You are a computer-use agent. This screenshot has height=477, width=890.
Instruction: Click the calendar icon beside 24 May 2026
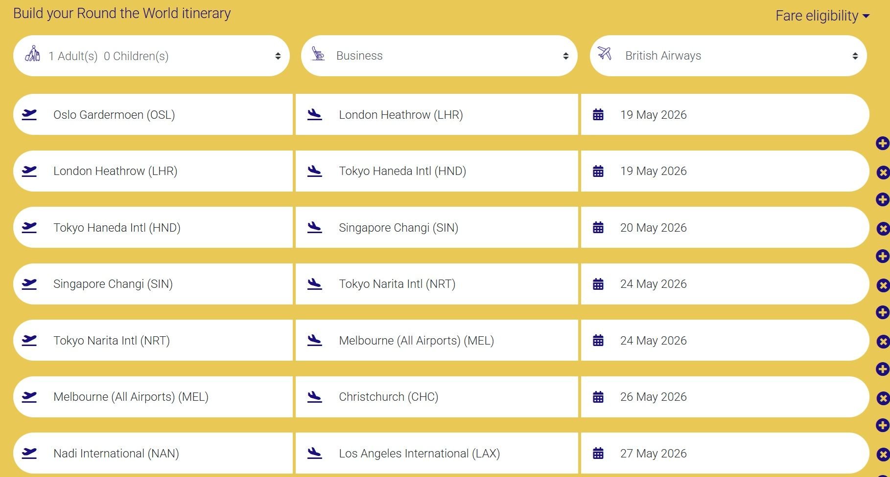pyautogui.click(x=598, y=283)
